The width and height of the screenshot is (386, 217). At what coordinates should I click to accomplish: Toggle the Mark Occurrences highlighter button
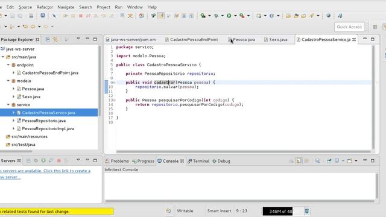click(x=161, y=16)
